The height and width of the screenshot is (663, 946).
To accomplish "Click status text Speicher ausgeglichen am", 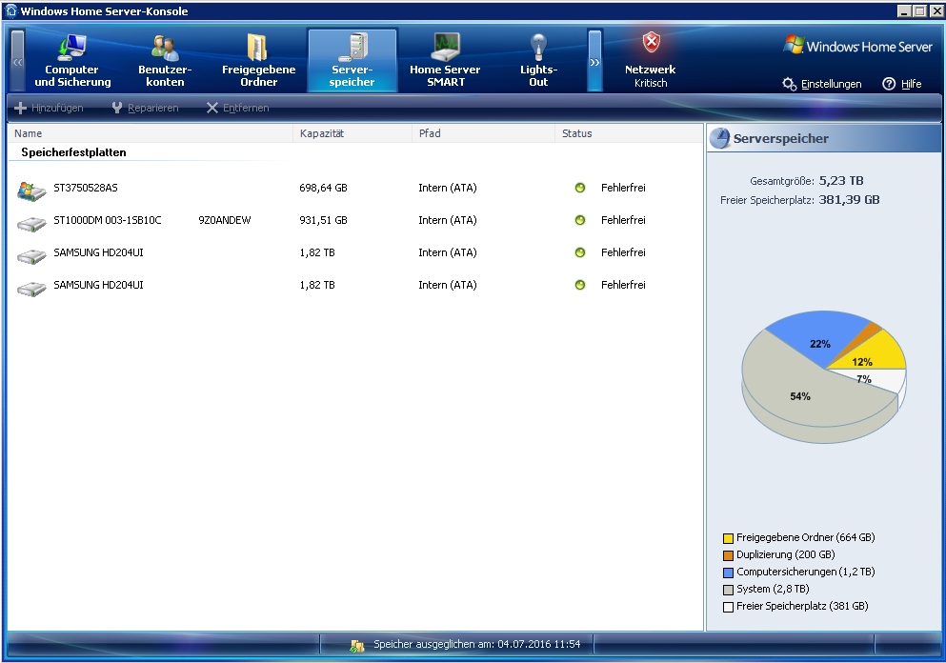I will (476, 644).
